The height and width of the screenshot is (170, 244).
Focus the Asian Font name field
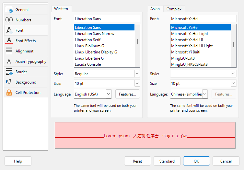(203, 19)
